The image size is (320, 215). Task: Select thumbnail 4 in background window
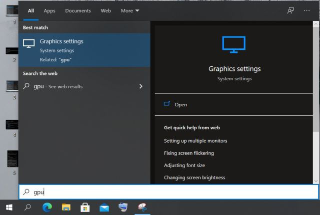pos(12,124)
